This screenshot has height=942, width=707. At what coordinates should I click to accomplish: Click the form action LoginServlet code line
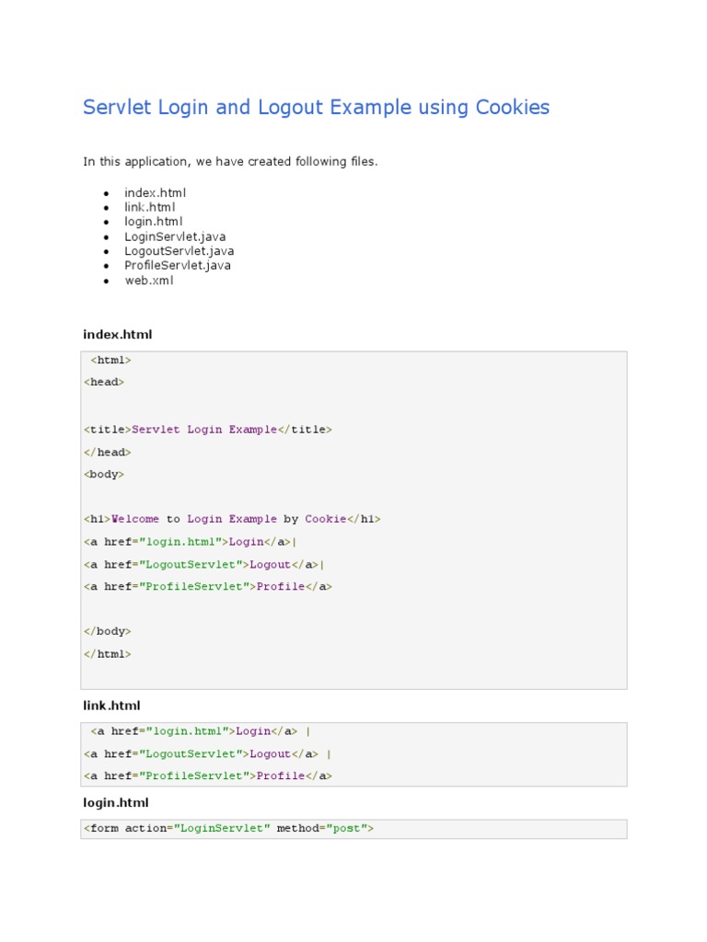[x=229, y=829]
